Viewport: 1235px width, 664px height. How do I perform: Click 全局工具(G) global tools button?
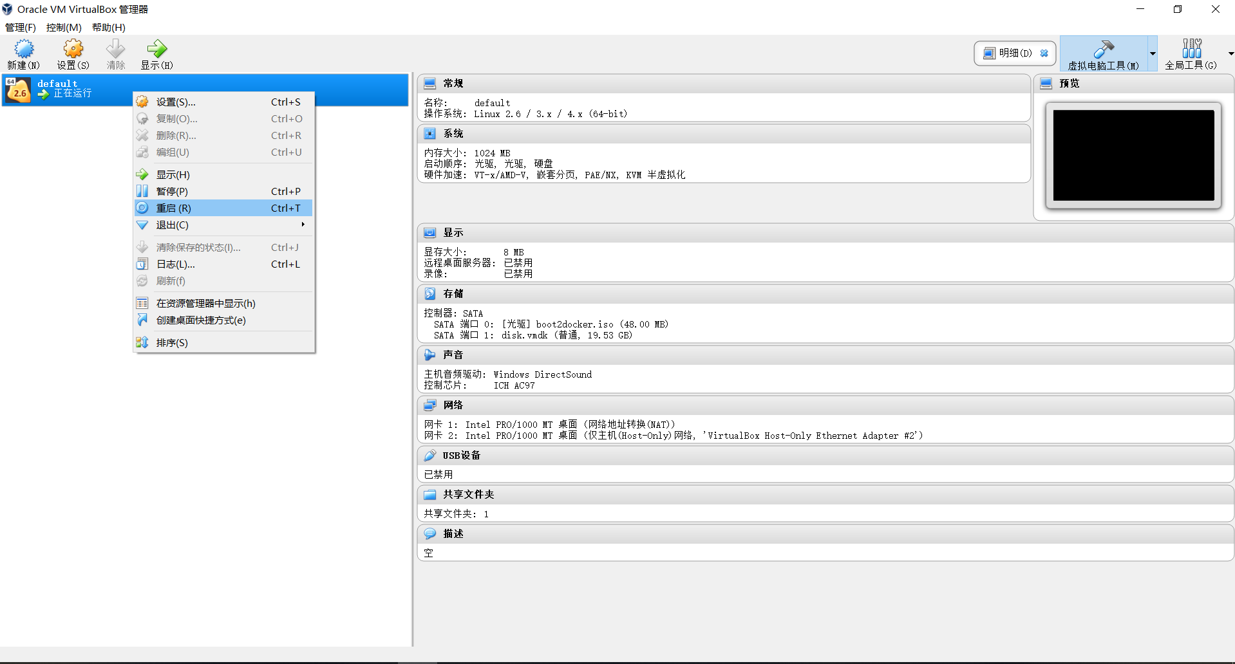tap(1191, 54)
